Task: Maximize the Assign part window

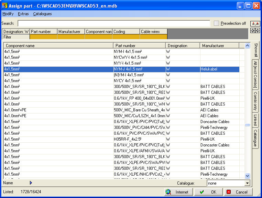Action: 248,6
